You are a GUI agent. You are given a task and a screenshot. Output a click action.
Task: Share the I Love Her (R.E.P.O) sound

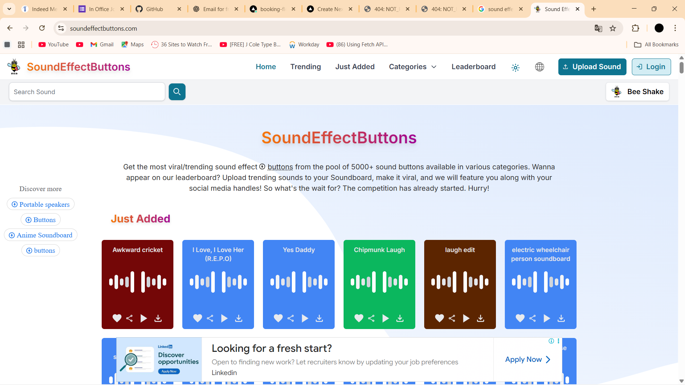pos(210,318)
